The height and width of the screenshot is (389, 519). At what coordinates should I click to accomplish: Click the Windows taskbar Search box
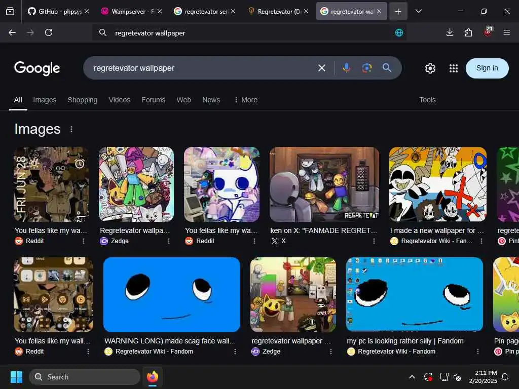click(85, 377)
